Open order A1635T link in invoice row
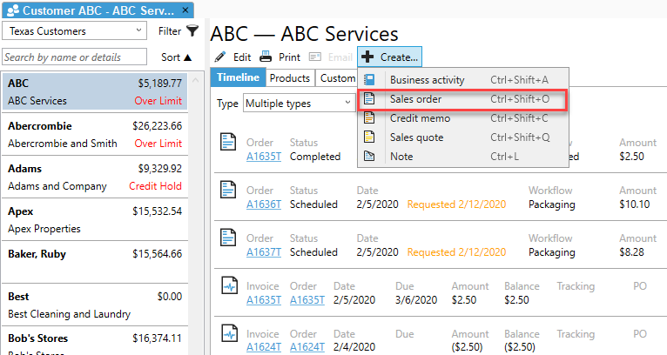 click(x=307, y=300)
